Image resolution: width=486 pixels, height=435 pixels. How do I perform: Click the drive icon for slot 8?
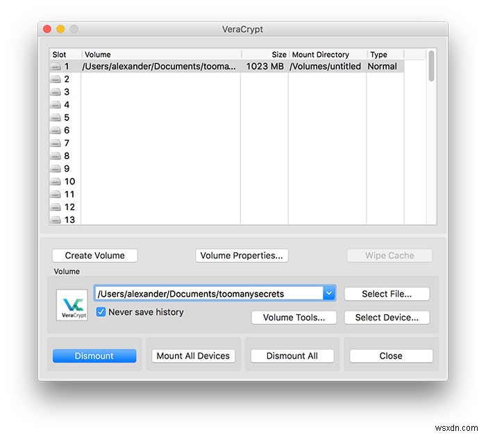(56, 156)
